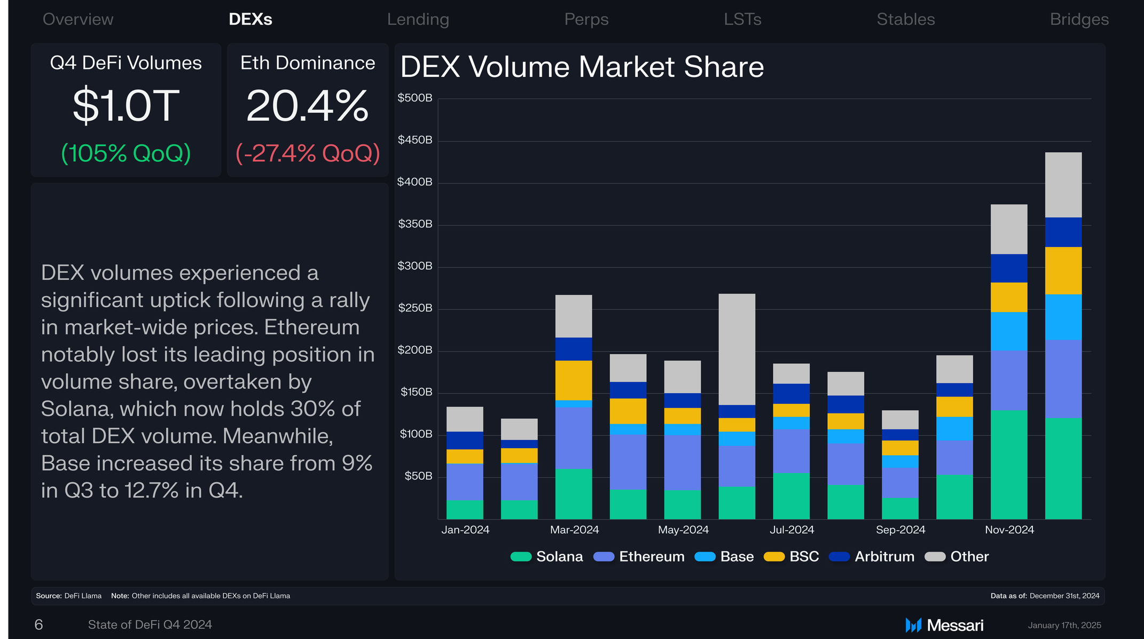The width and height of the screenshot is (1144, 639).
Task: Click the $400B axis label
Action: 415,182
